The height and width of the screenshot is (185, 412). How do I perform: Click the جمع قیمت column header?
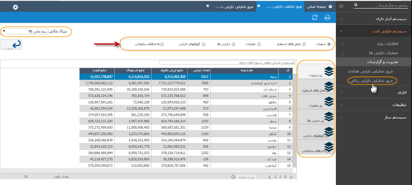click(x=96, y=70)
